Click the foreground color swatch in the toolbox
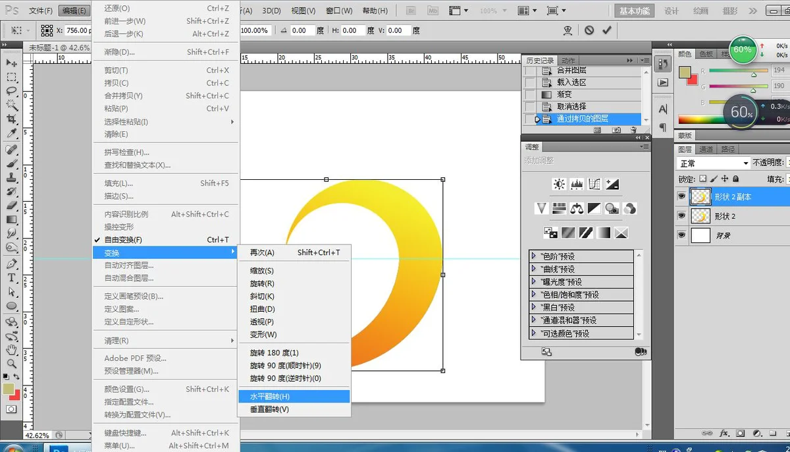The image size is (790, 452). click(9, 389)
